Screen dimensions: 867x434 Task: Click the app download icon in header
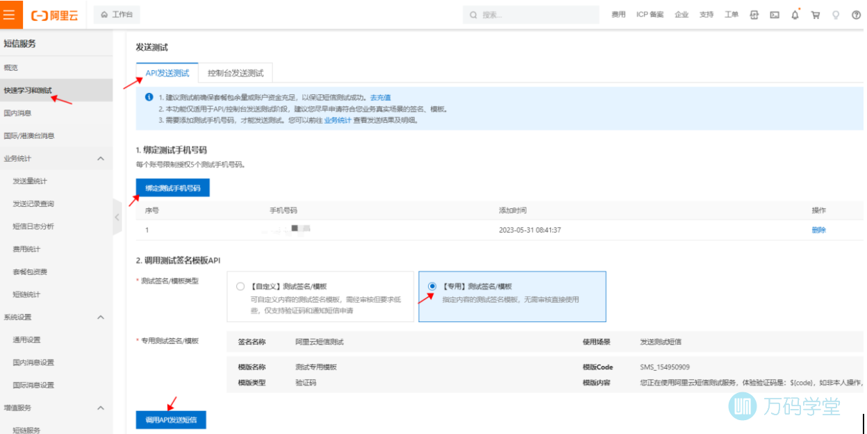tap(754, 15)
